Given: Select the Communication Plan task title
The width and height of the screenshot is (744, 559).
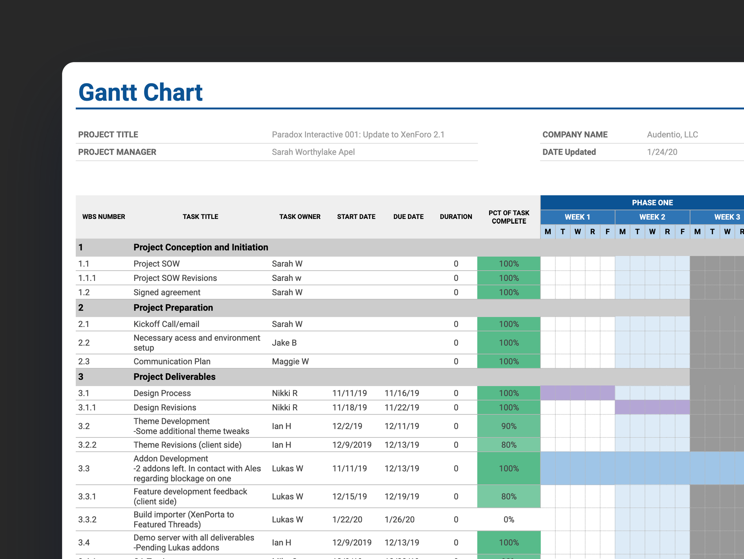Looking at the screenshot, I should pos(172,361).
